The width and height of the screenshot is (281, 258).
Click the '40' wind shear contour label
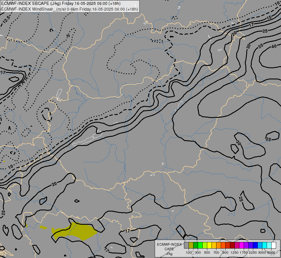(x=274, y=46)
